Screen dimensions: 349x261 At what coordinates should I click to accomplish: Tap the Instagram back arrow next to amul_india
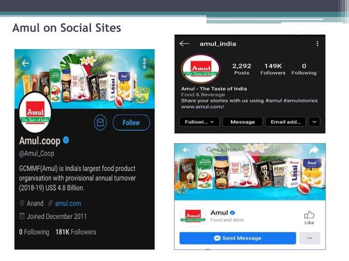pos(184,44)
